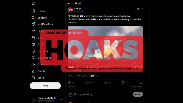
Task: Repost using the retweet icon
Action: click(87, 83)
